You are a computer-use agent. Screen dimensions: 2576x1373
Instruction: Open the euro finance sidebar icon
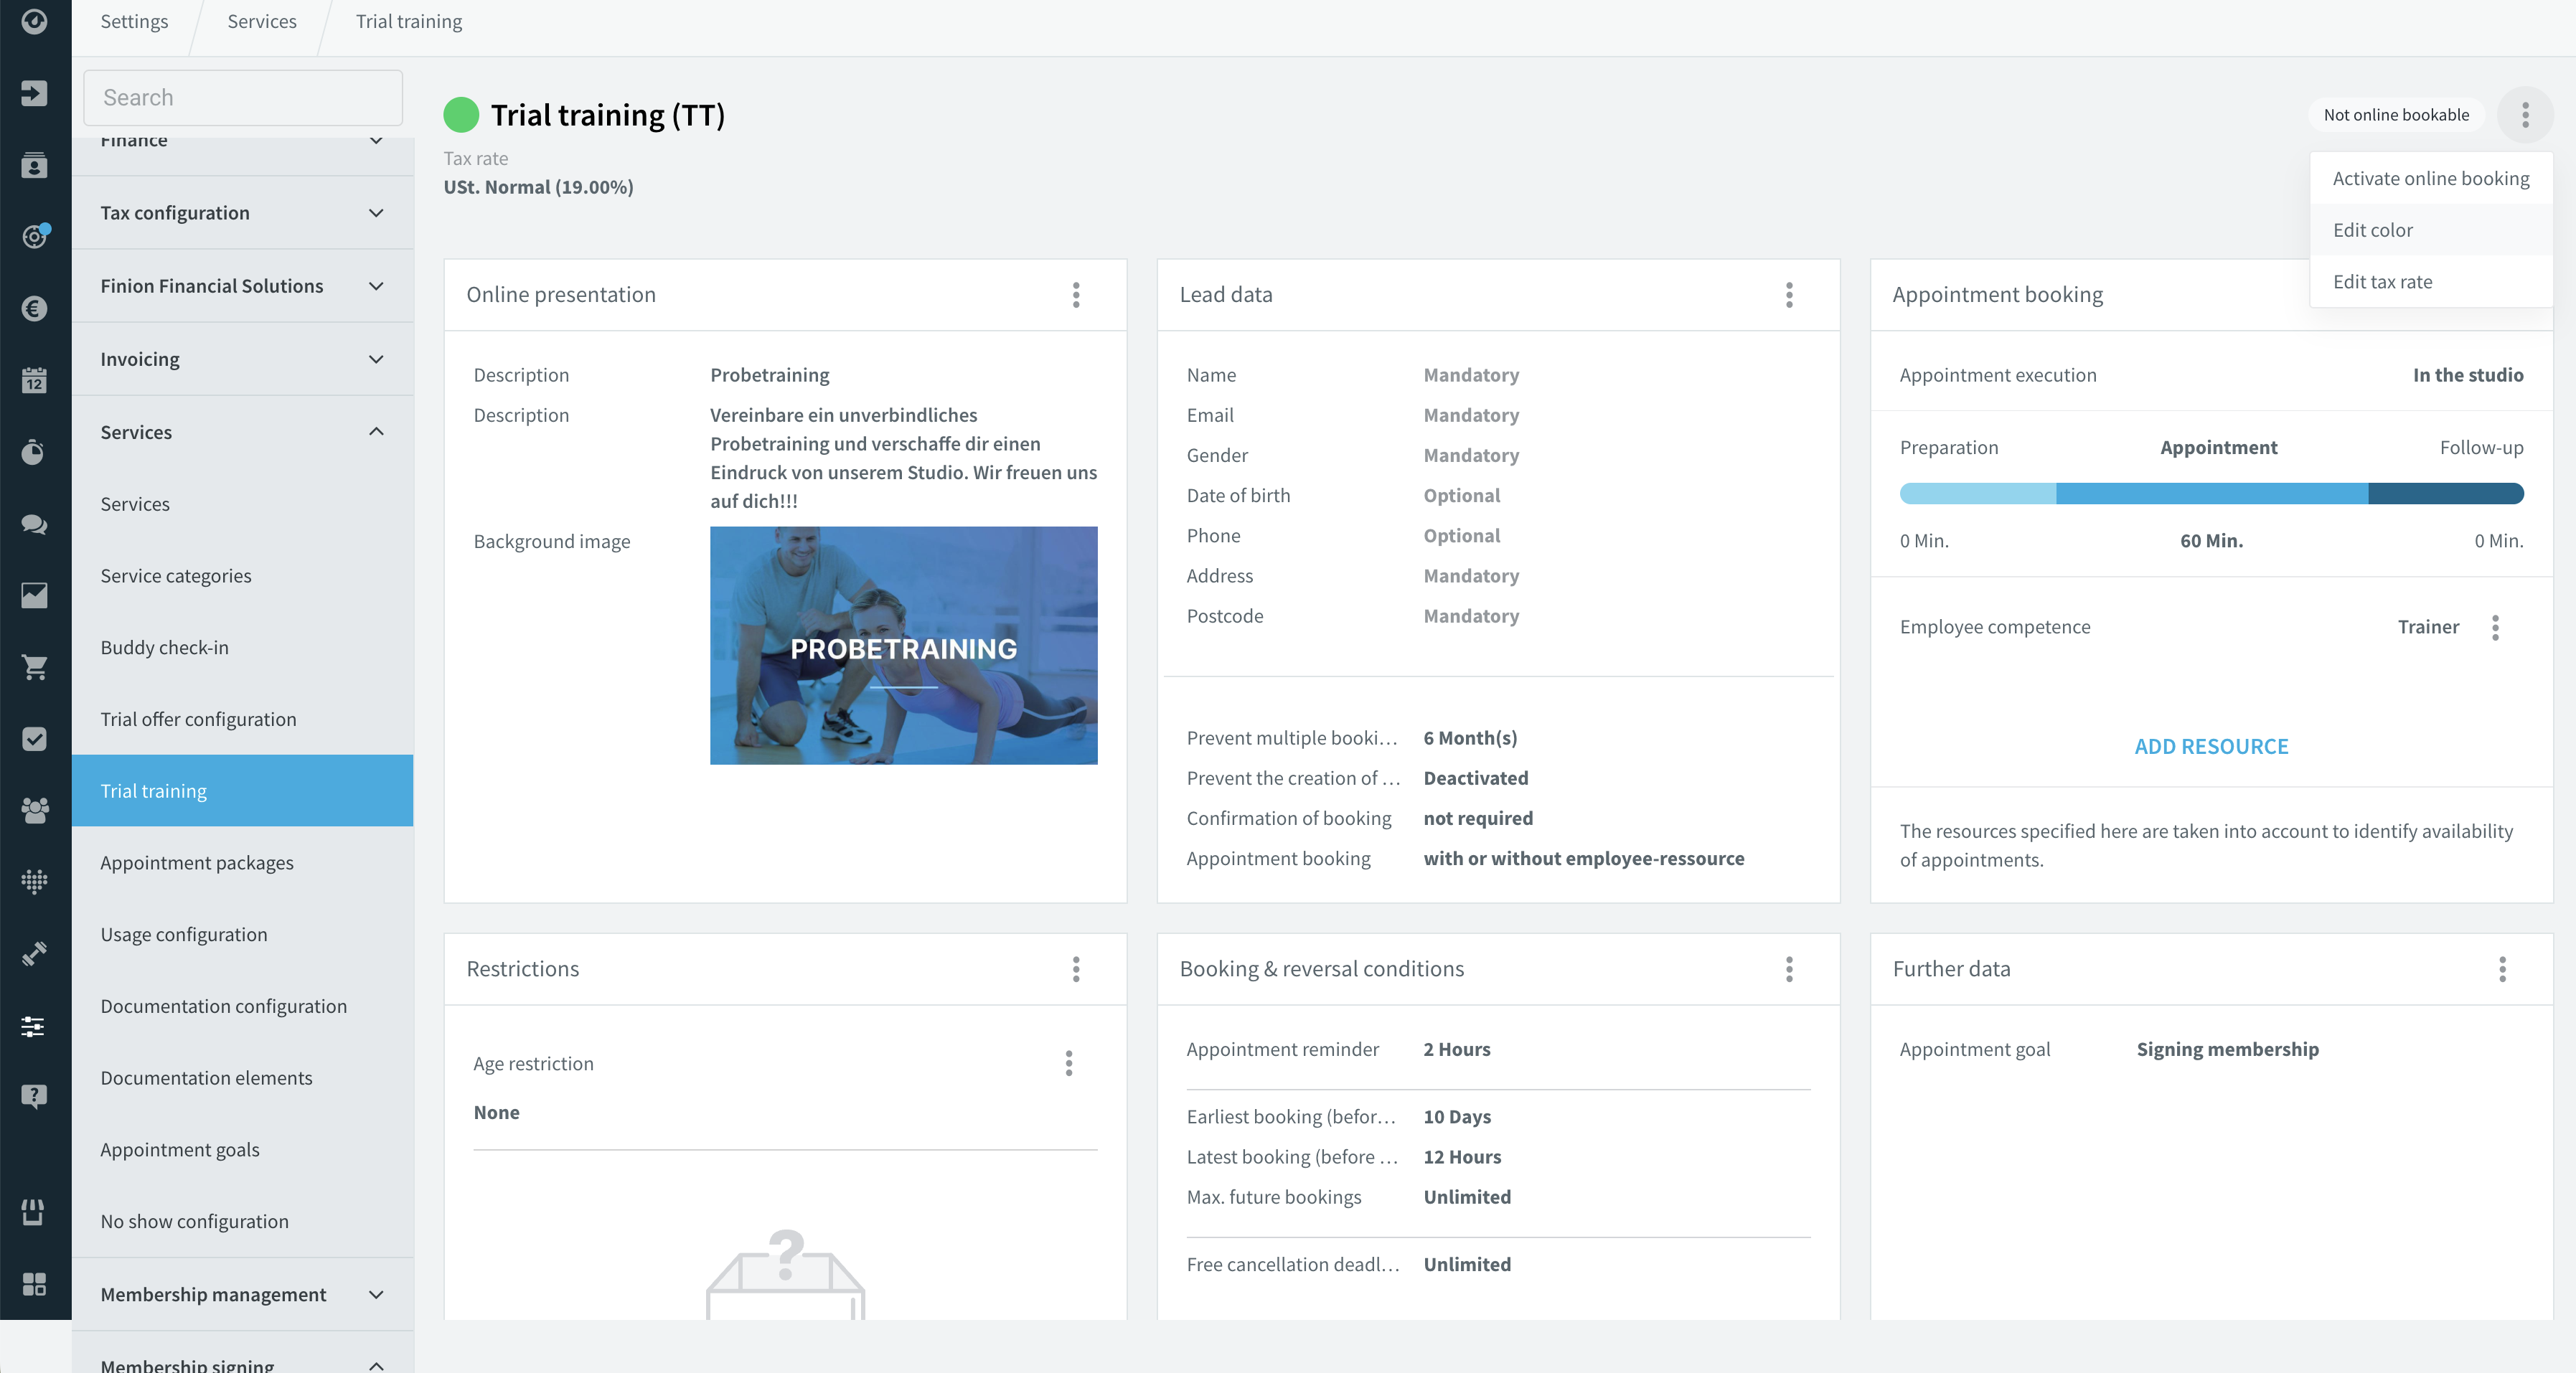coord(35,308)
